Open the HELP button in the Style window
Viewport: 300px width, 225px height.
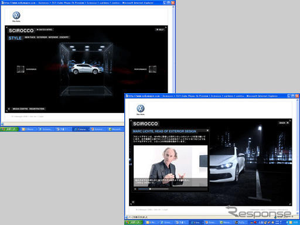pyautogui.click(x=160, y=30)
